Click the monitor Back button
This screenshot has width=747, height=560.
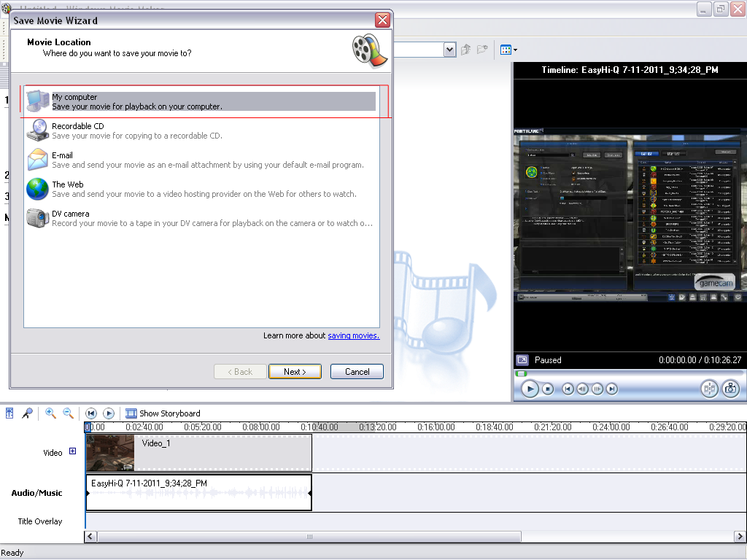click(568, 389)
